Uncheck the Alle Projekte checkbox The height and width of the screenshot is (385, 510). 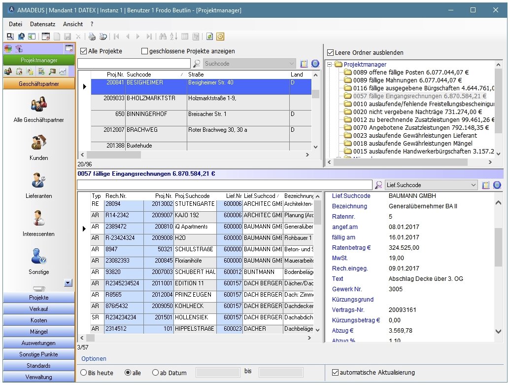tap(83, 51)
